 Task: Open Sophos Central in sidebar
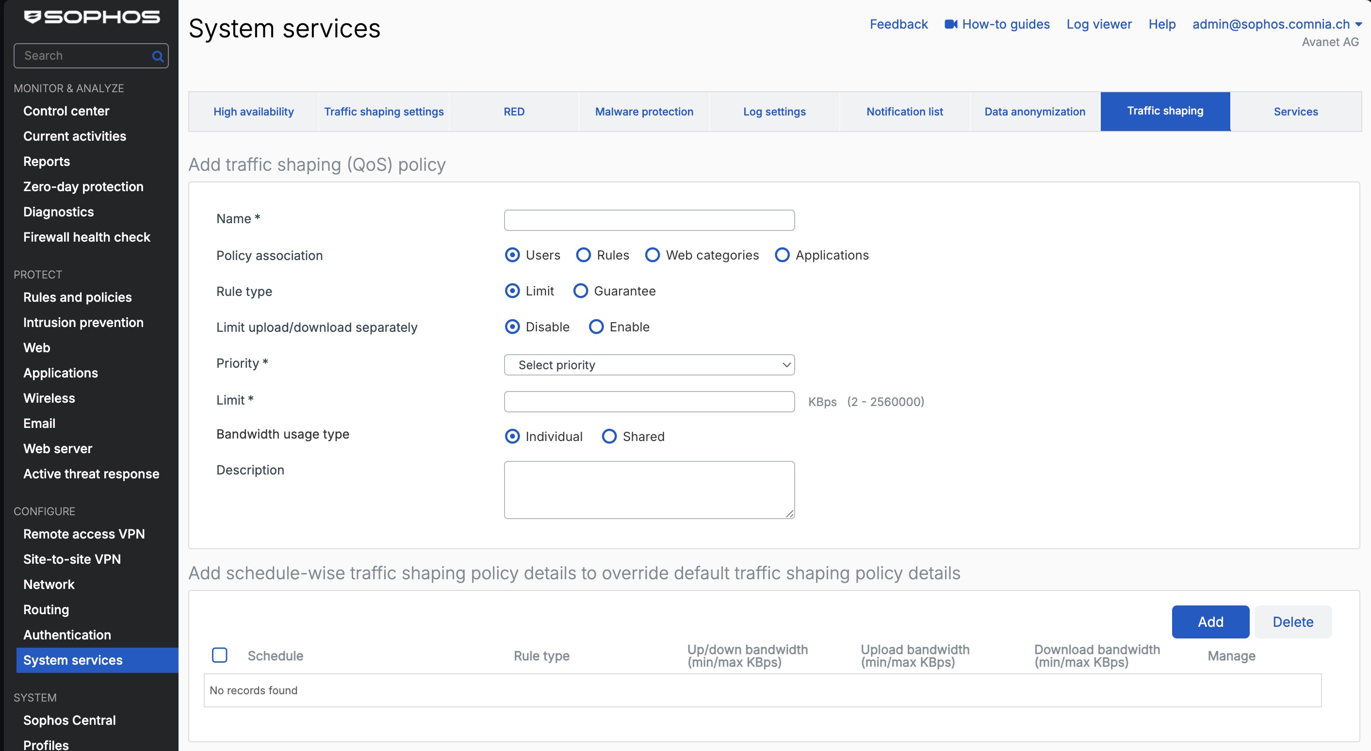pyautogui.click(x=69, y=720)
